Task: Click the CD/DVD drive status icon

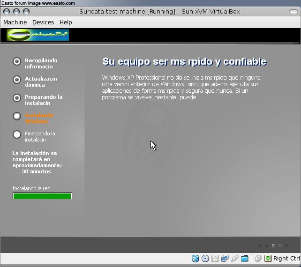Action: (x=205, y=259)
